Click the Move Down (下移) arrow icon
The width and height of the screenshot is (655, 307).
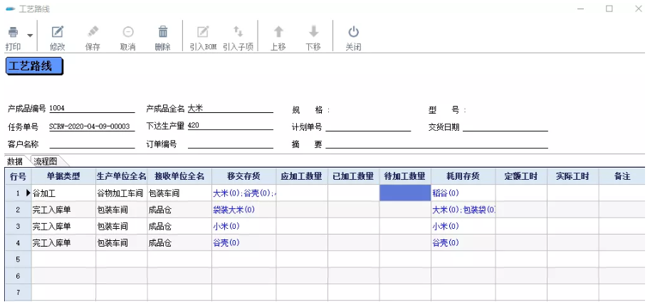coord(313,32)
